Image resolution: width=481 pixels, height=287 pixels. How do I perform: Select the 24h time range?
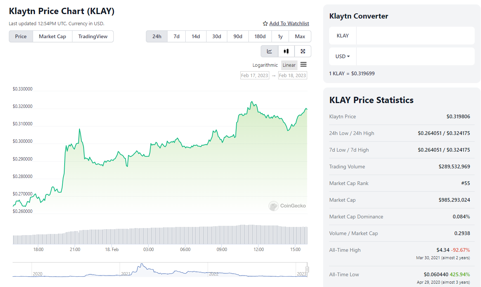[157, 36]
